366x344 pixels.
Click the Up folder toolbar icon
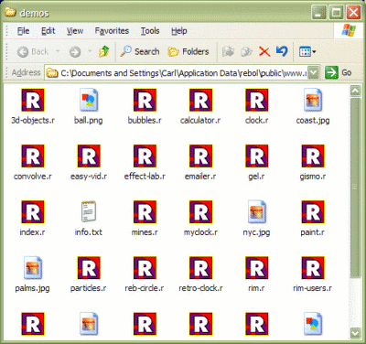pos(104,51)
